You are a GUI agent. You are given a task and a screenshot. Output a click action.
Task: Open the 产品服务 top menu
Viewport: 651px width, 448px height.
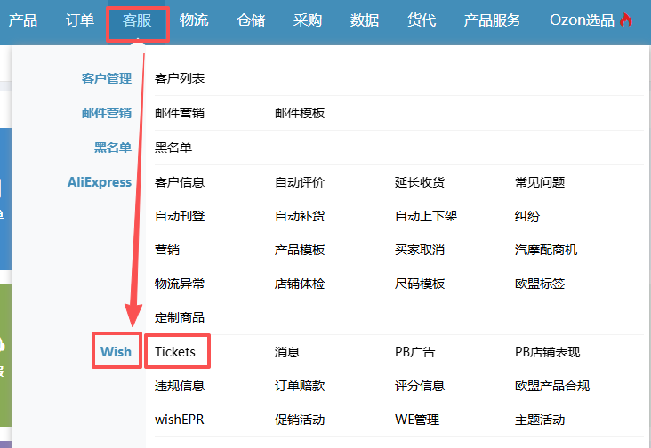[492, 20]
